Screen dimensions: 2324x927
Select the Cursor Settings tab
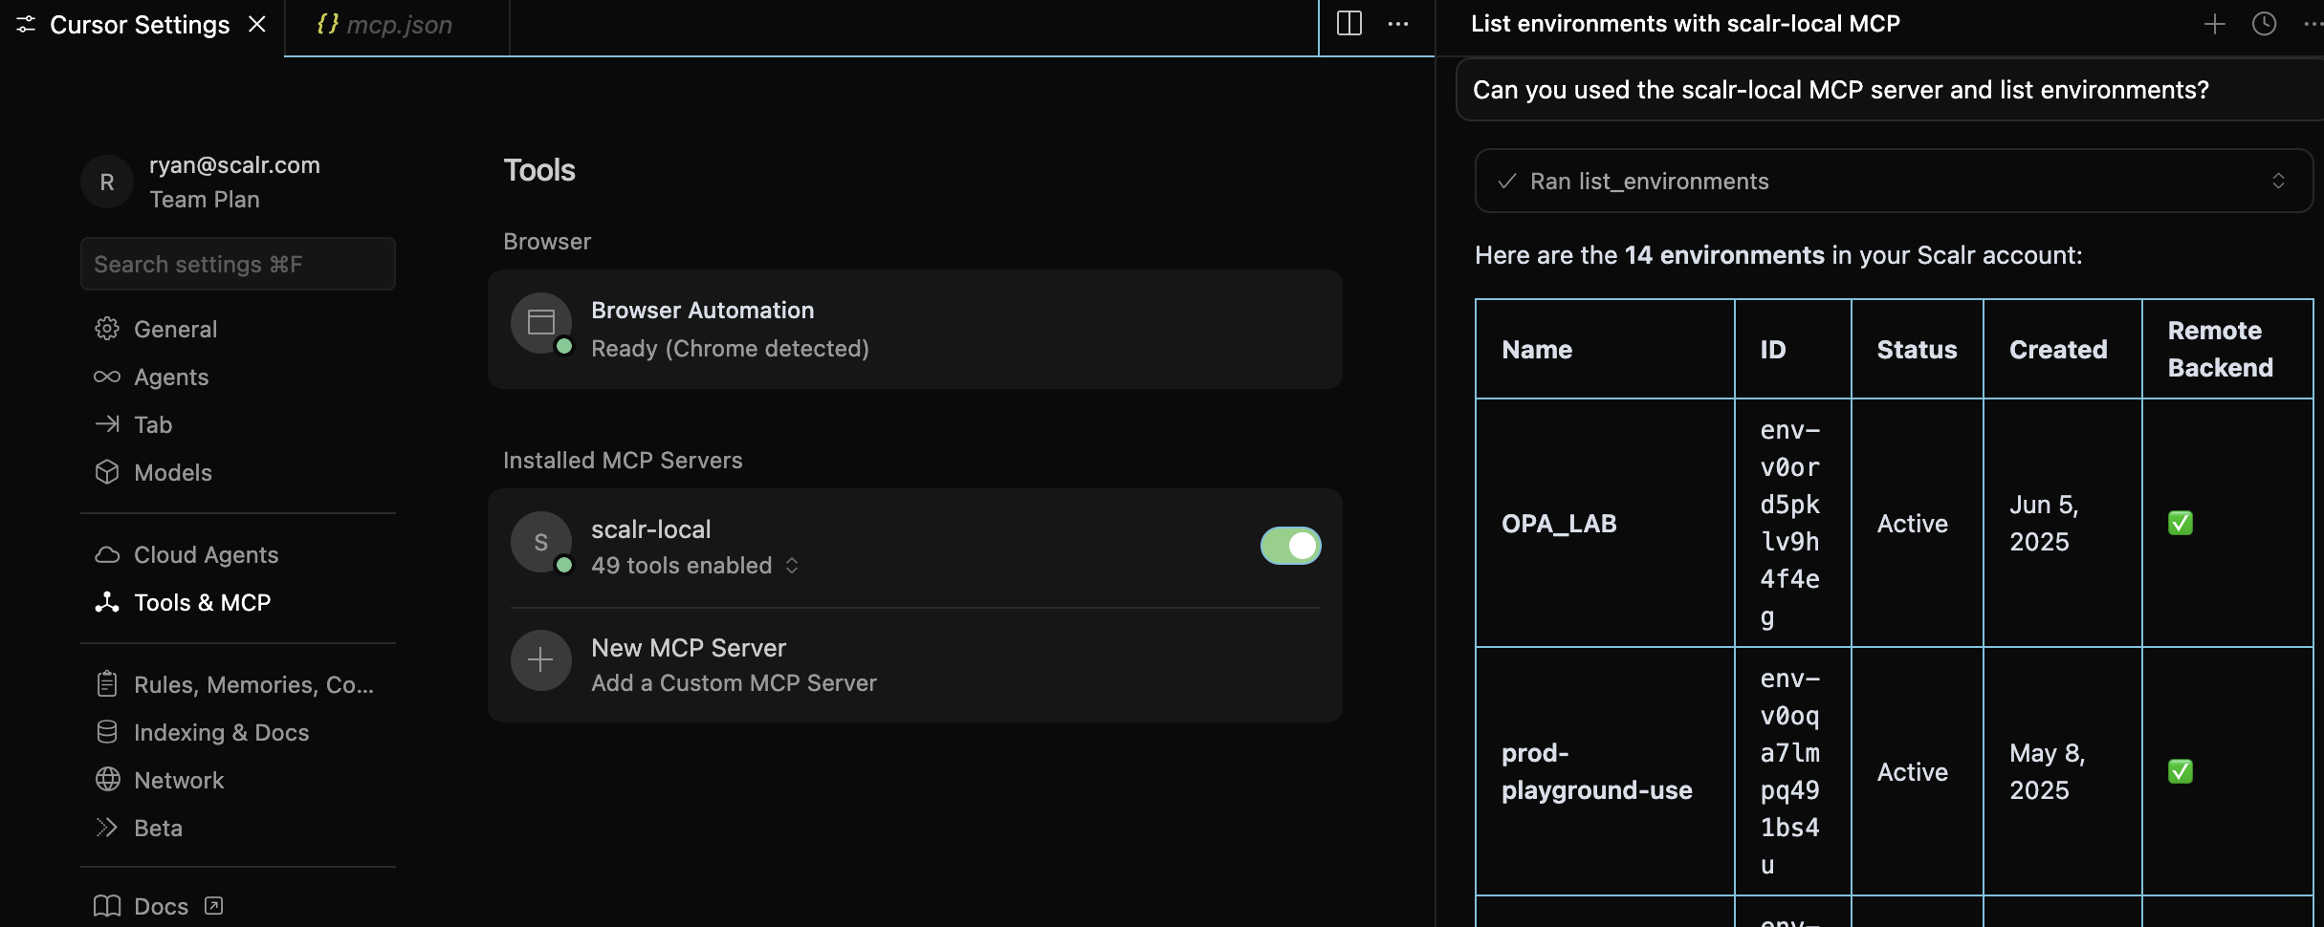tap(140, 26)
